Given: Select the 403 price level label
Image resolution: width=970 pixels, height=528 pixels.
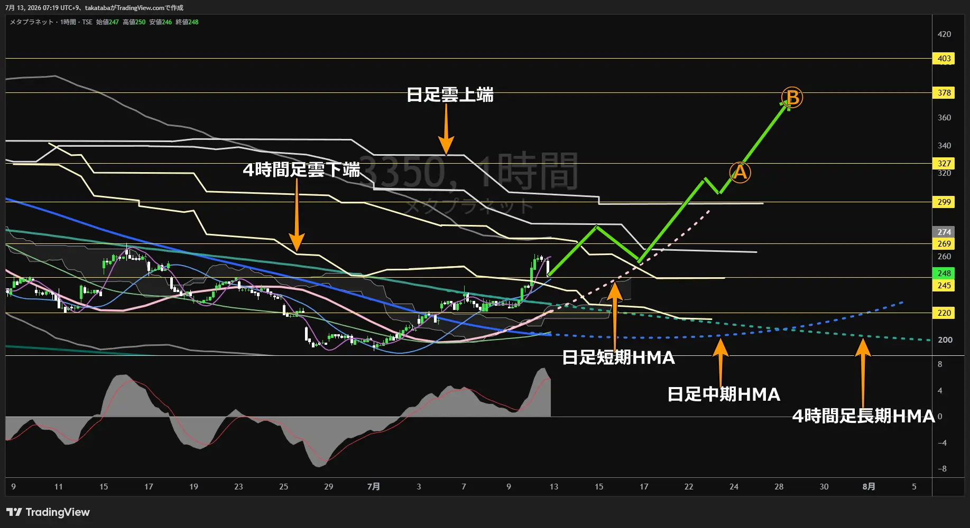Looking at the screenshot, I should pos(944,59).
